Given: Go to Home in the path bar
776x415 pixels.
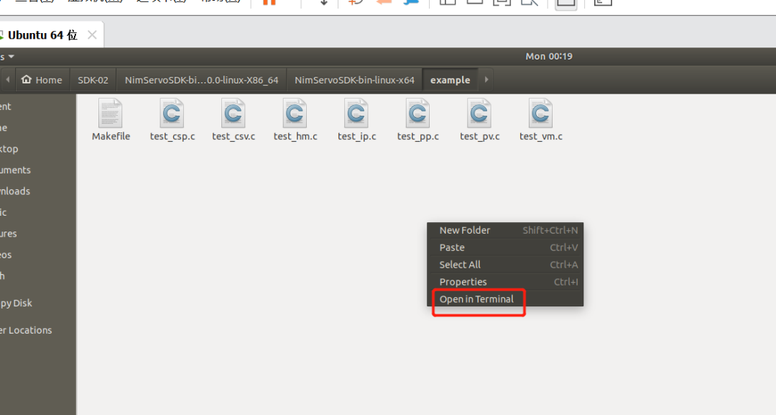Looking at the screenshot, I should [42, 80].
